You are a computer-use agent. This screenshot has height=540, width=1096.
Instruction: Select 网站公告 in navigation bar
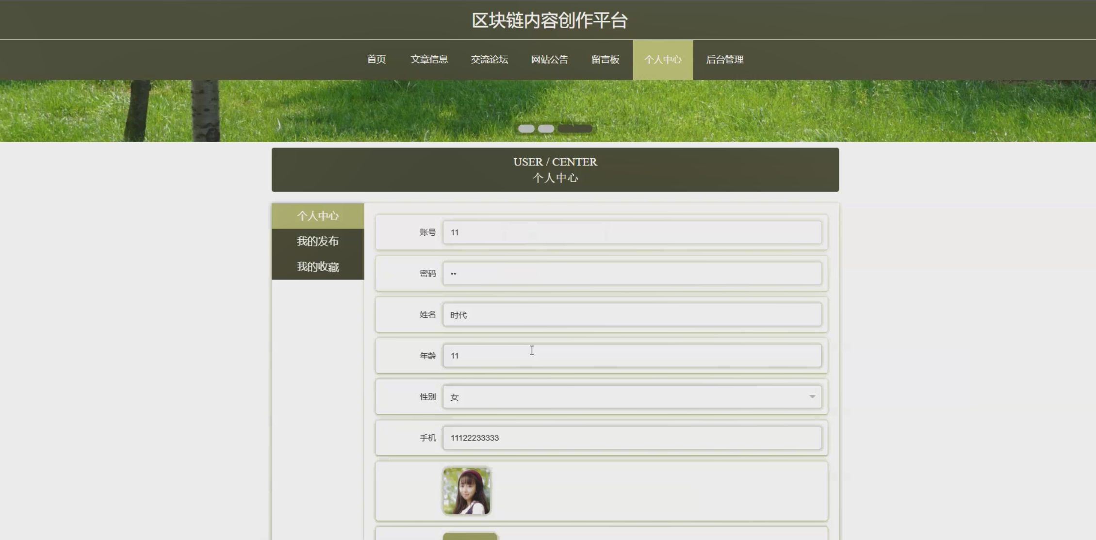[549, 60]
